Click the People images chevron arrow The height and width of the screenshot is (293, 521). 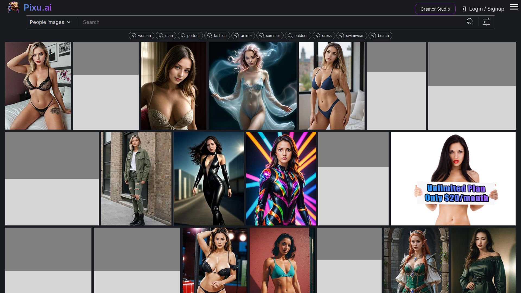(69, 22)
